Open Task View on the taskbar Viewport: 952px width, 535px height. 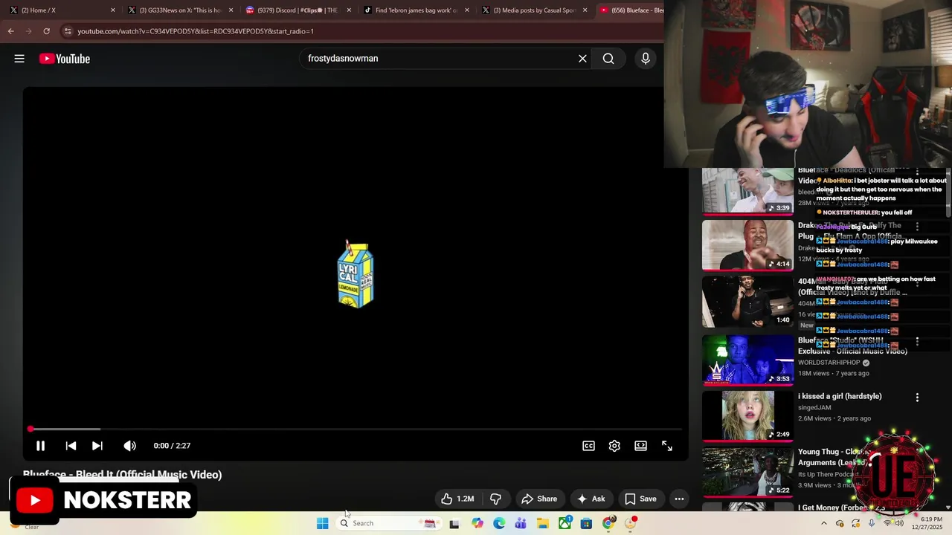click(454, 523)
